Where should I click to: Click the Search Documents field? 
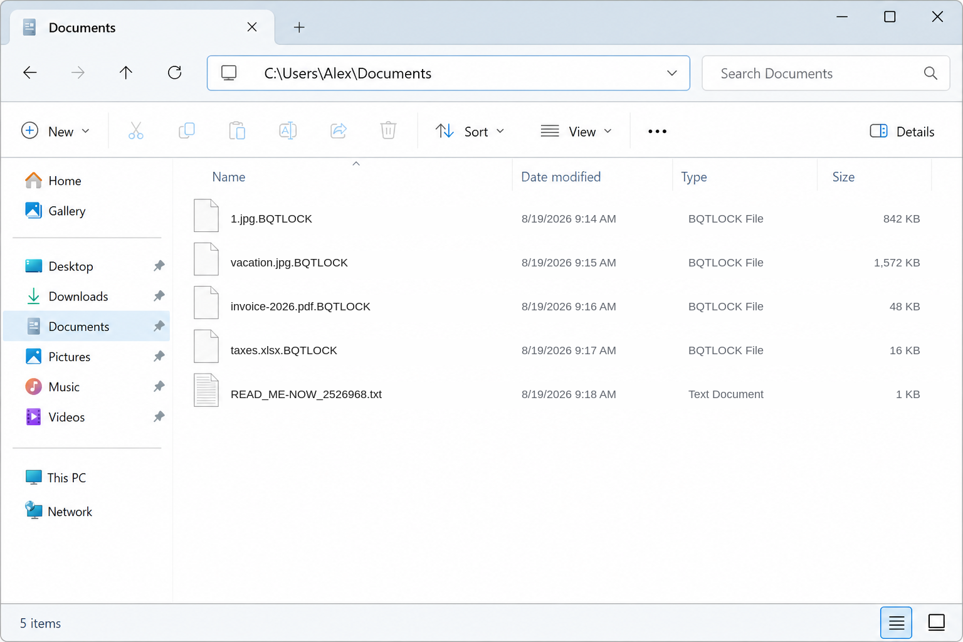point(826,73)
